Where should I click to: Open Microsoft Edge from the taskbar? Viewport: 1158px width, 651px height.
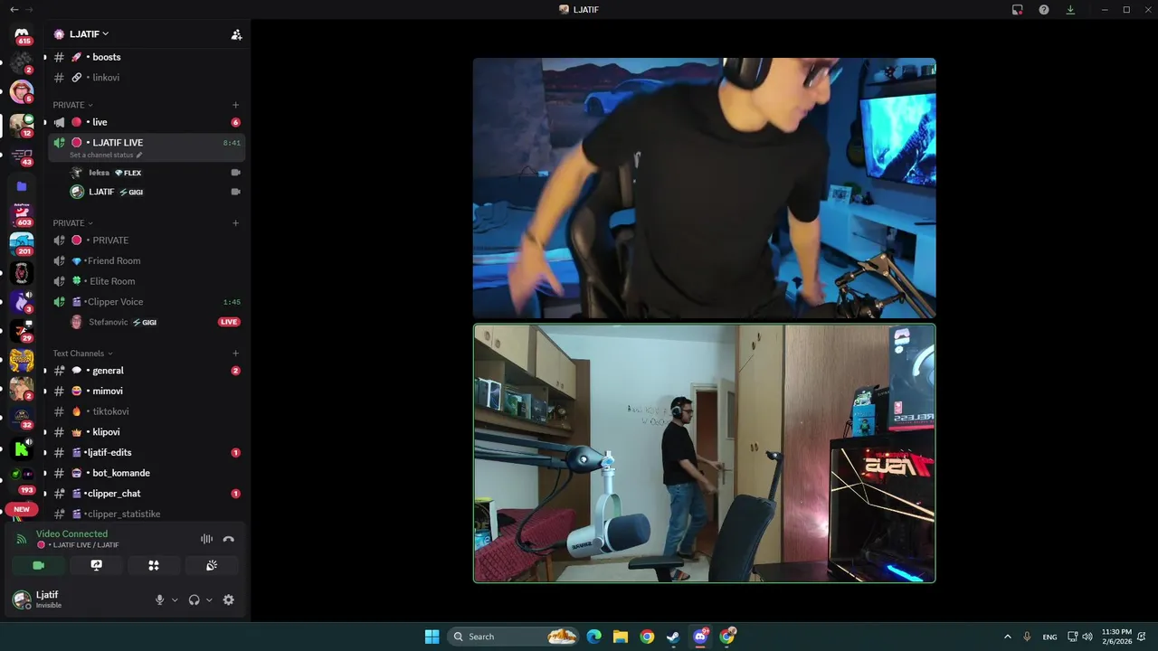pyautogui.click(x=593, y=637)
